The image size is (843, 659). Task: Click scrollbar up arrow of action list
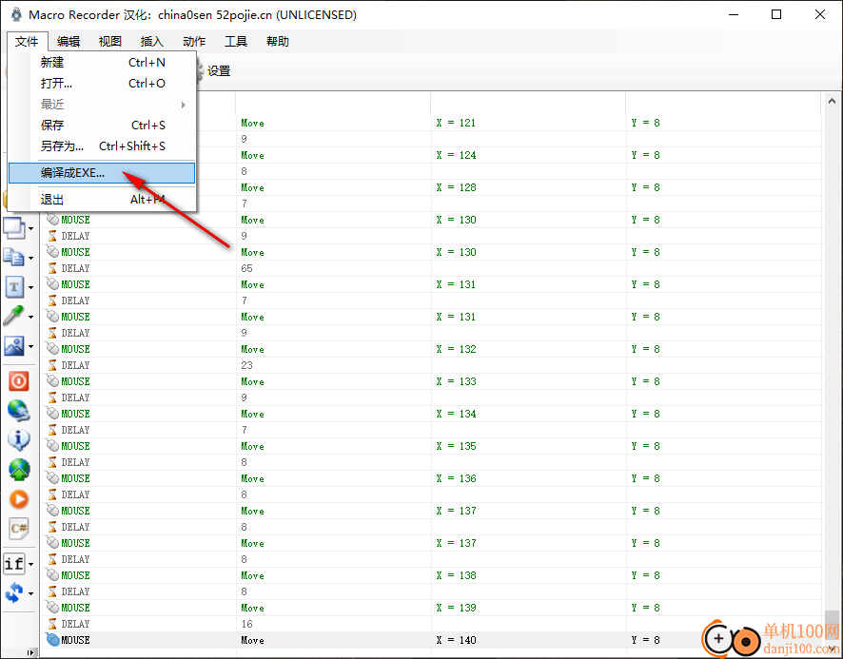[832, 101]
